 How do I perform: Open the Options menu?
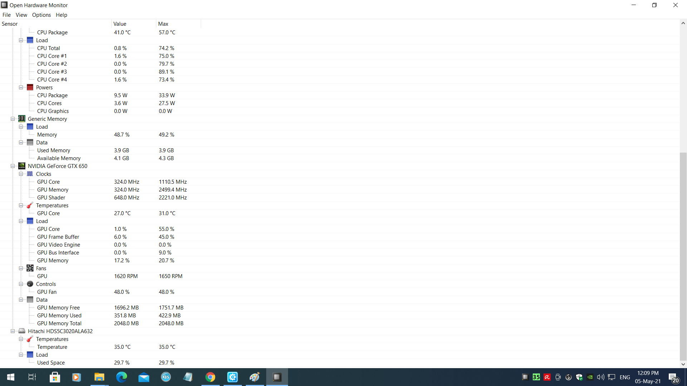coord(42,15)
